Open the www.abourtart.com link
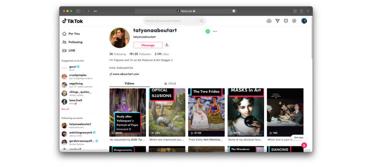This screenshot has width=373, height=165. (x=126, y=74)
